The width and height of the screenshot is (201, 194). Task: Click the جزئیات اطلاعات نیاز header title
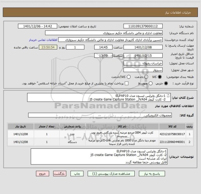pos(178,13)
